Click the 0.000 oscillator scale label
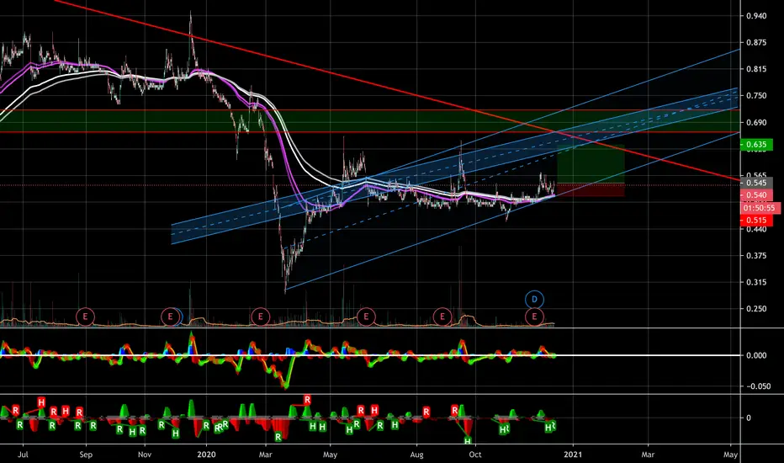The height and width of the screenshot is (463, 784). 756,355
